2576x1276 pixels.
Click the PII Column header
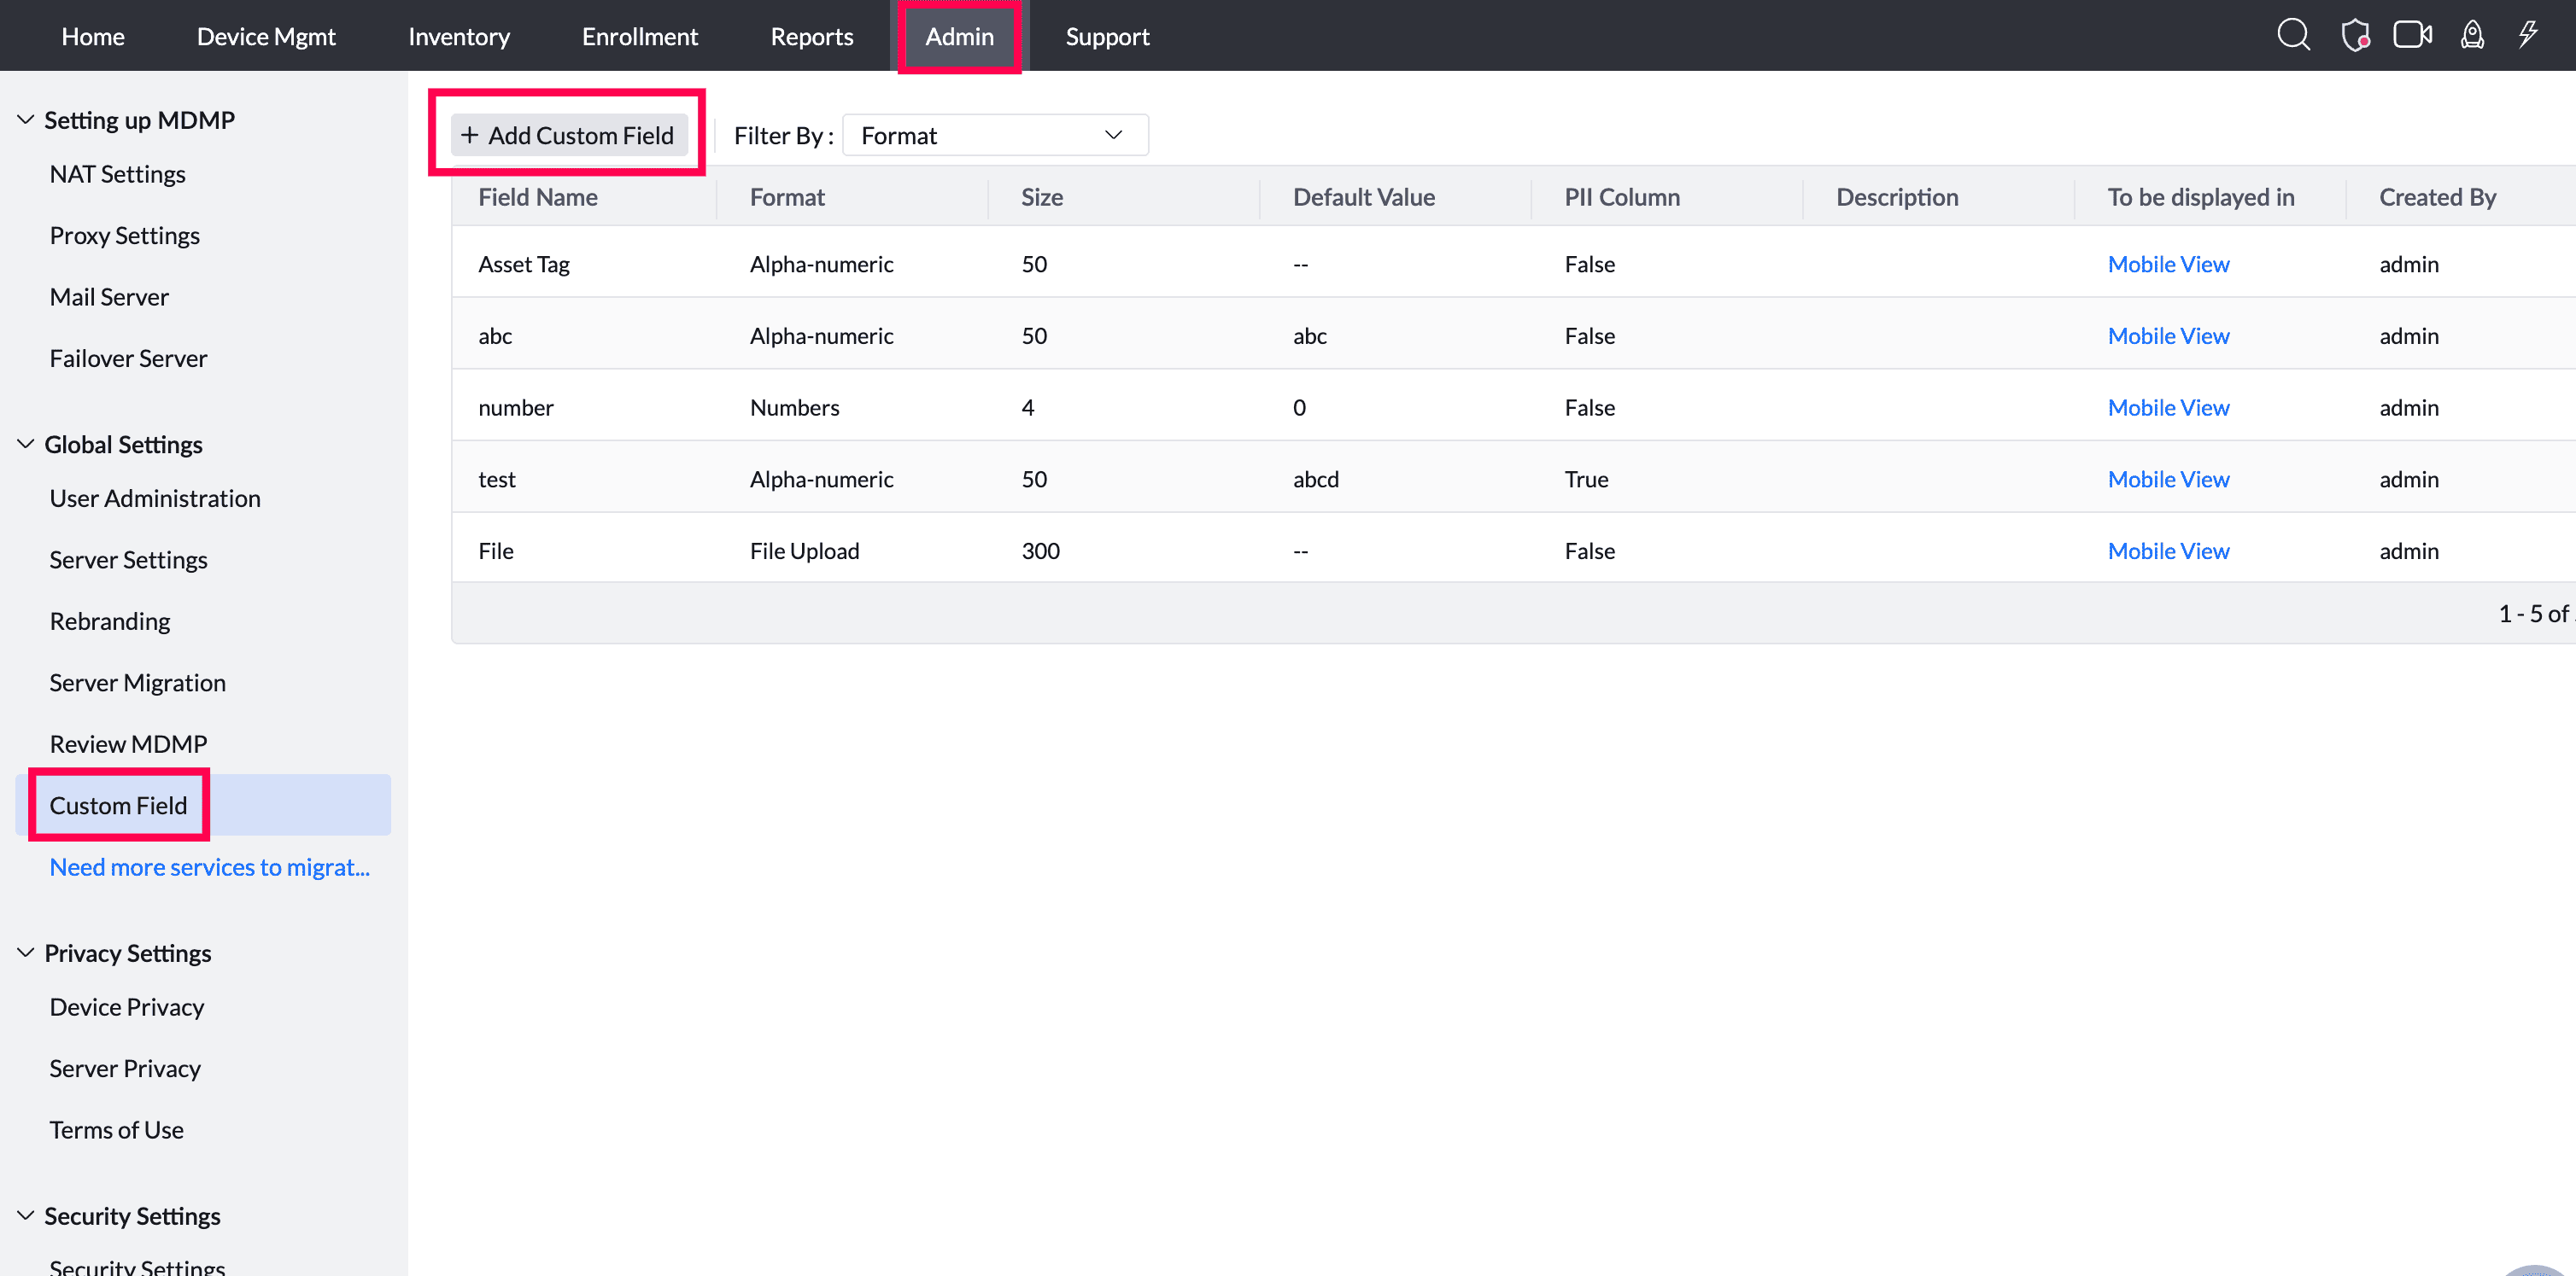click(x=1622, y=197)
